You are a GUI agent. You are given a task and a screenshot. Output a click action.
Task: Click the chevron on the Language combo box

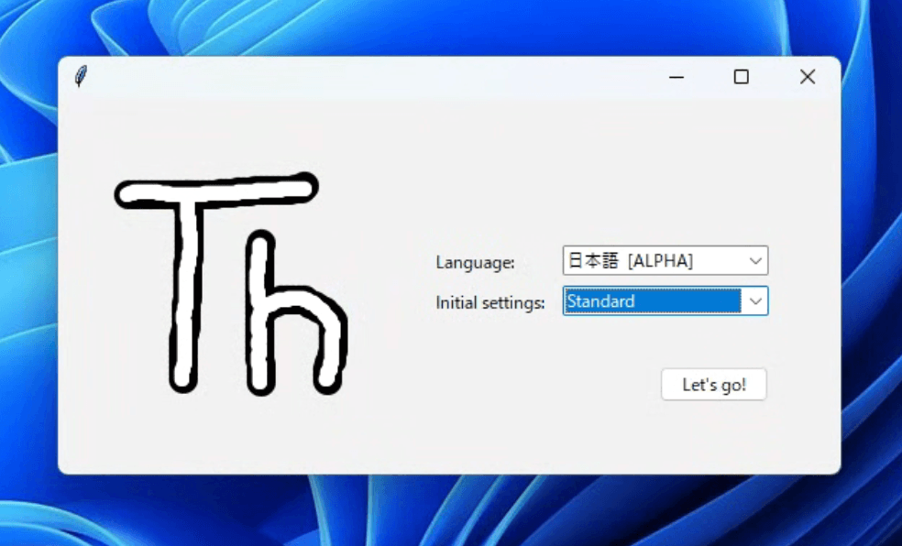753,261
